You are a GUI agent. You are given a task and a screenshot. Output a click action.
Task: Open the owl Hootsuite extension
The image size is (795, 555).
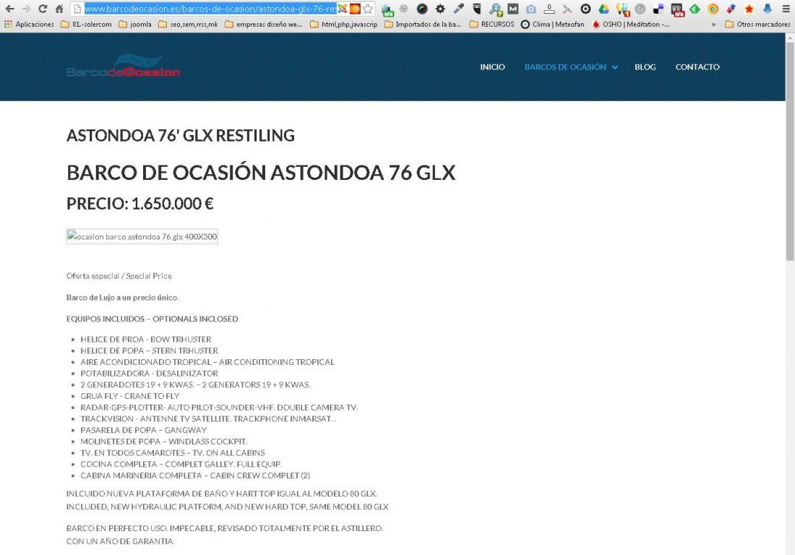click(x=476, y=9)
